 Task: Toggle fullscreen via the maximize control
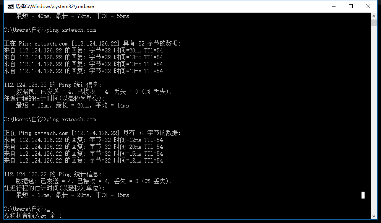(x=350, y=6)
